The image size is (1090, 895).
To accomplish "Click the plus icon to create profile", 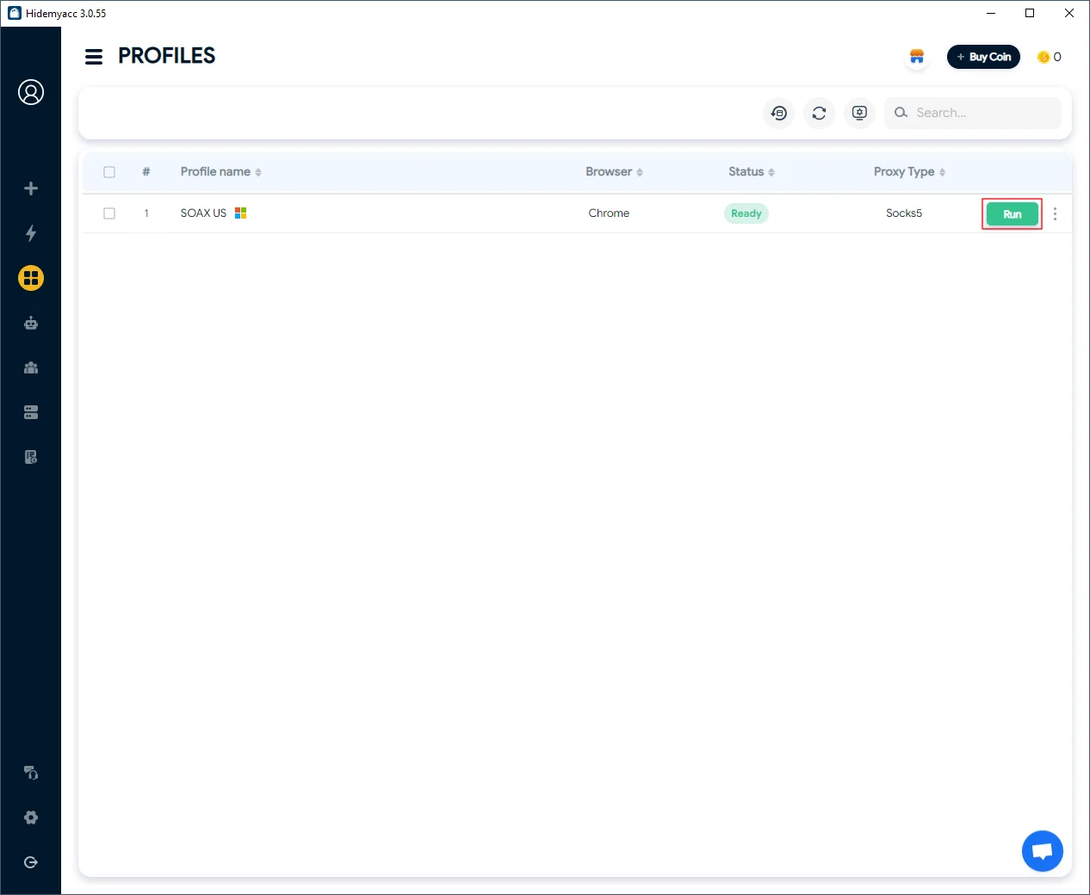I will [31, 188].
